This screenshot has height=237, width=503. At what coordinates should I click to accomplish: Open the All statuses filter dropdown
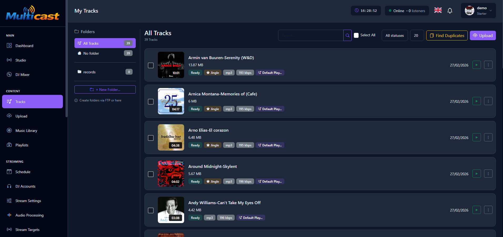[394, 35]
